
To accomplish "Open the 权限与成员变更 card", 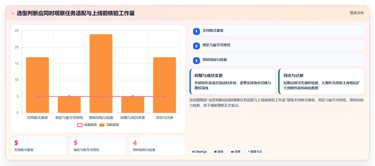I will pos(232,82).
